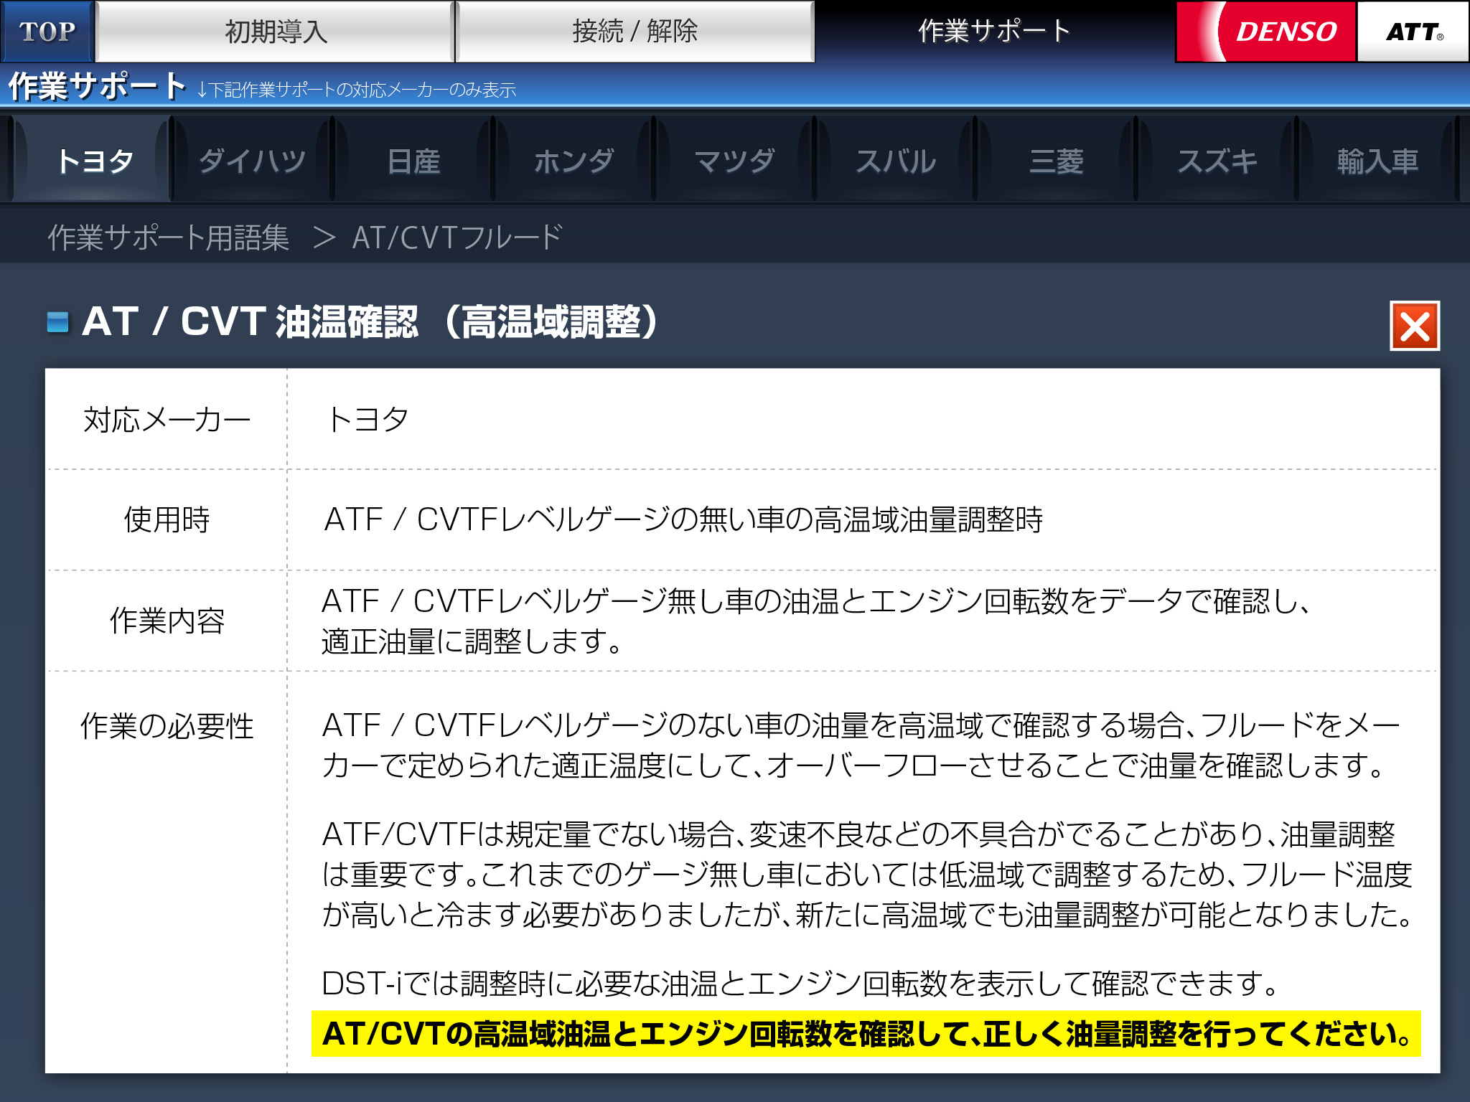
Task: Click the yellow highlighted instruction text
Action: point(866,1034)
